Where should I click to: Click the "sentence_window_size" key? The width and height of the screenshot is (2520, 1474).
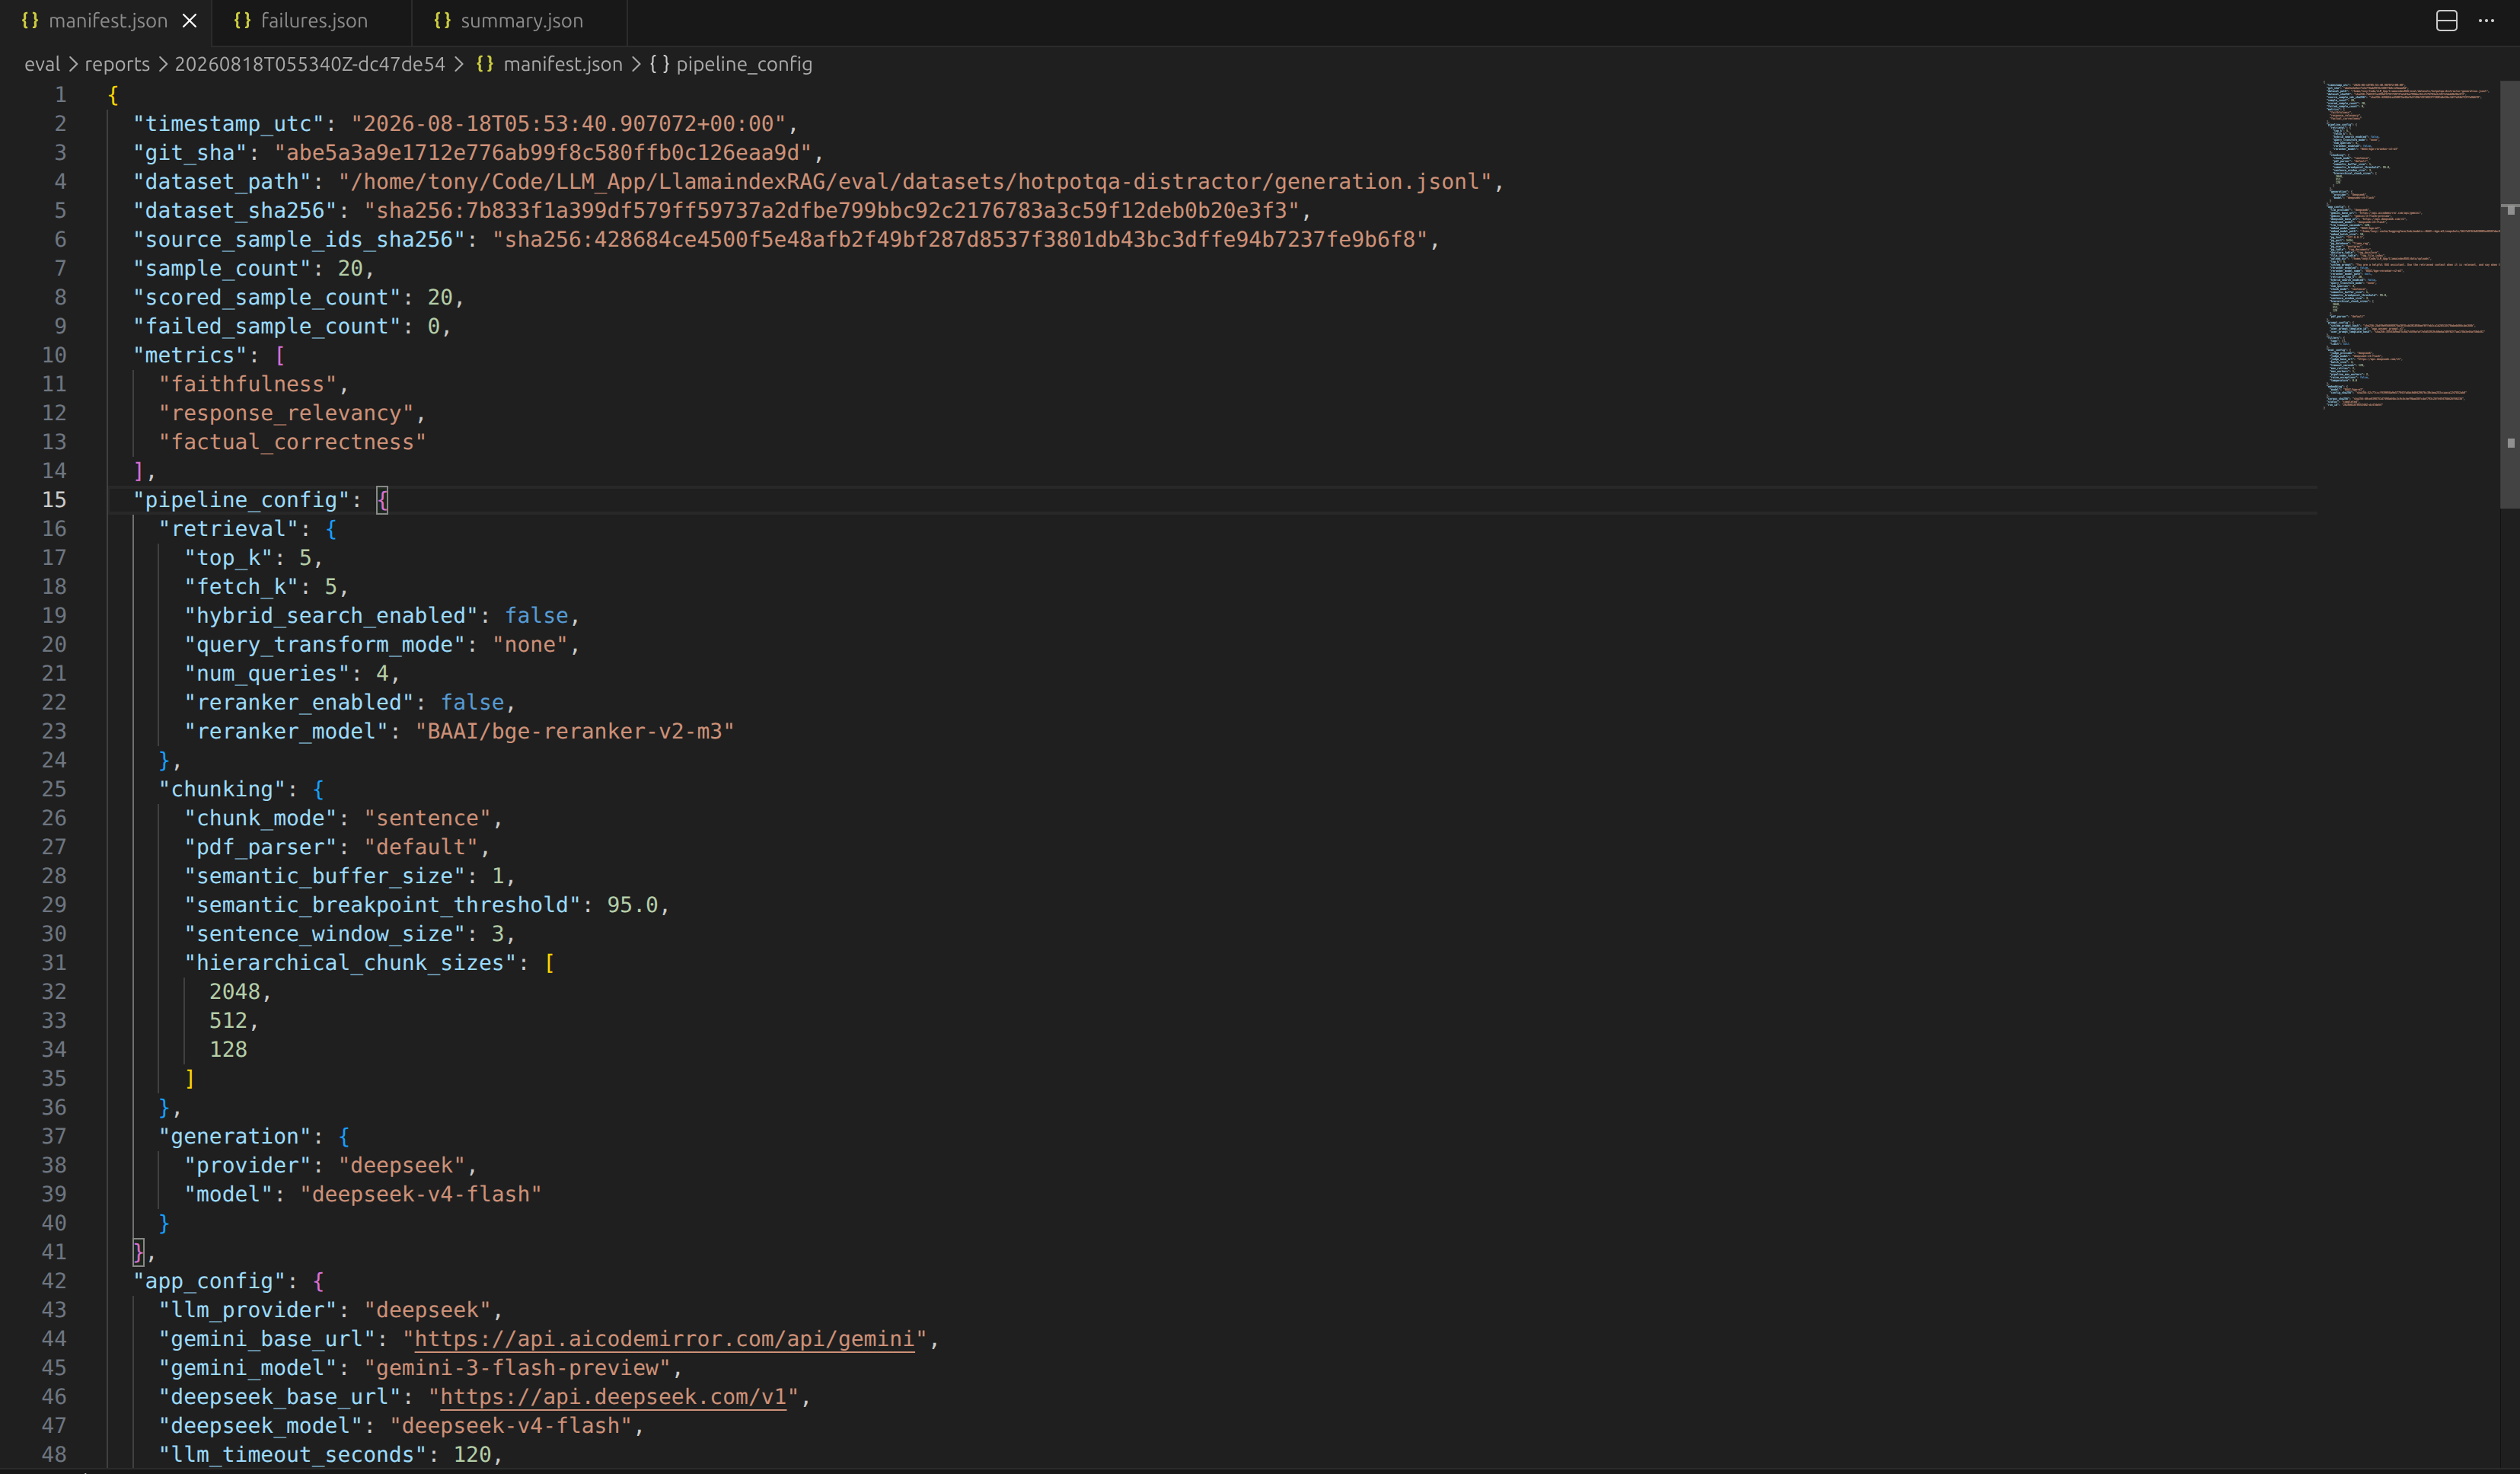[x=324, y=935]
